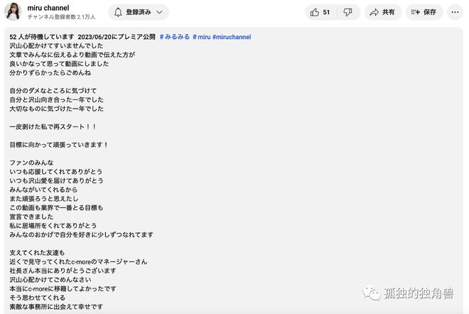Viewport: 469px width, 314px height.
Task: Click the 登録済み subscribed label
Action: (x=139, y=12)
